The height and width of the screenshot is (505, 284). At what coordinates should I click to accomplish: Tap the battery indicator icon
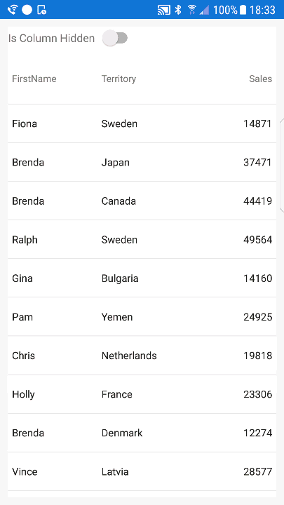(x=243, y=10)
